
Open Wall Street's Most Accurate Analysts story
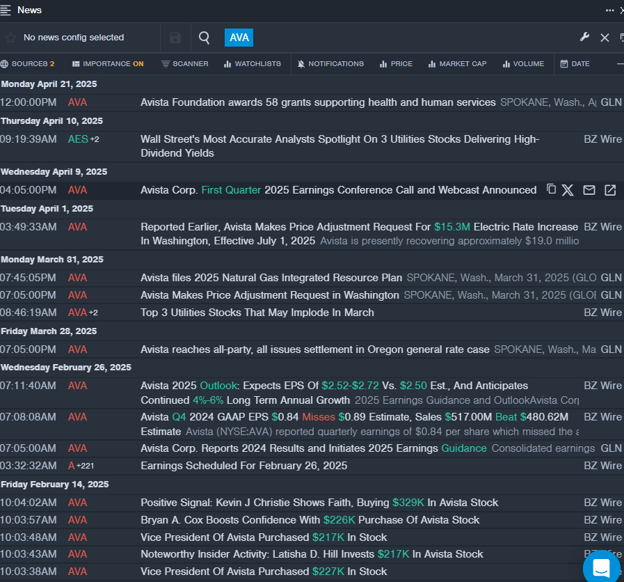click(340, 146)
